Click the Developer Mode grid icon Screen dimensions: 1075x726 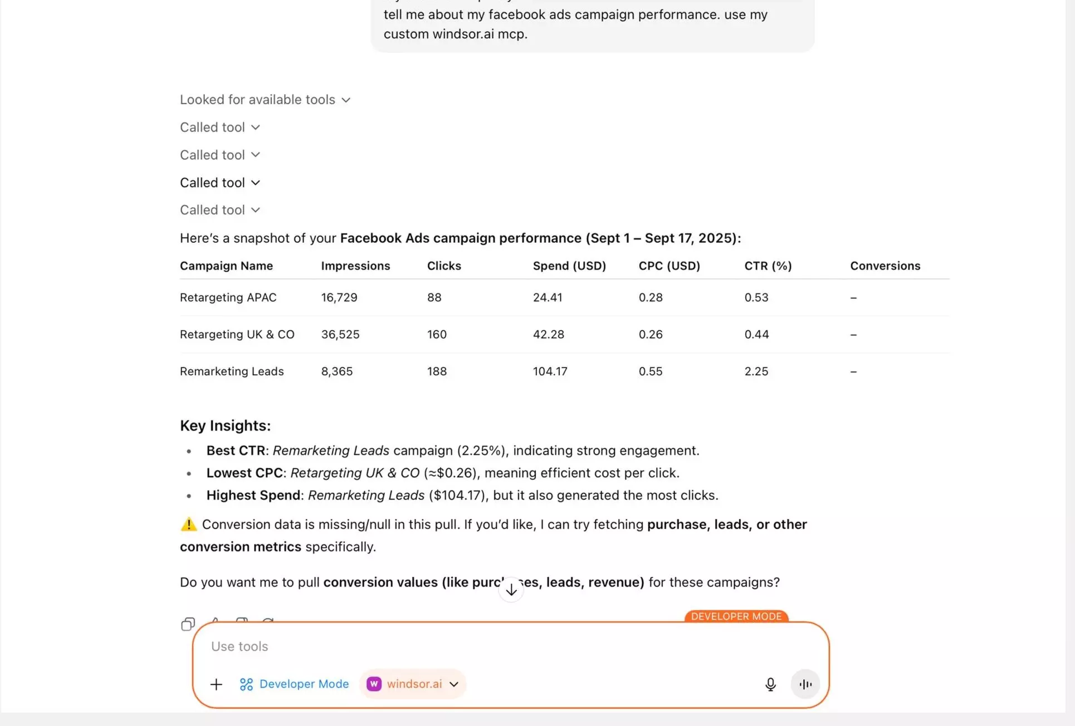pos(246,684)
